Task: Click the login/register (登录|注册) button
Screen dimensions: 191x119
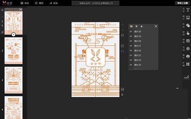Action: point(182,3)
